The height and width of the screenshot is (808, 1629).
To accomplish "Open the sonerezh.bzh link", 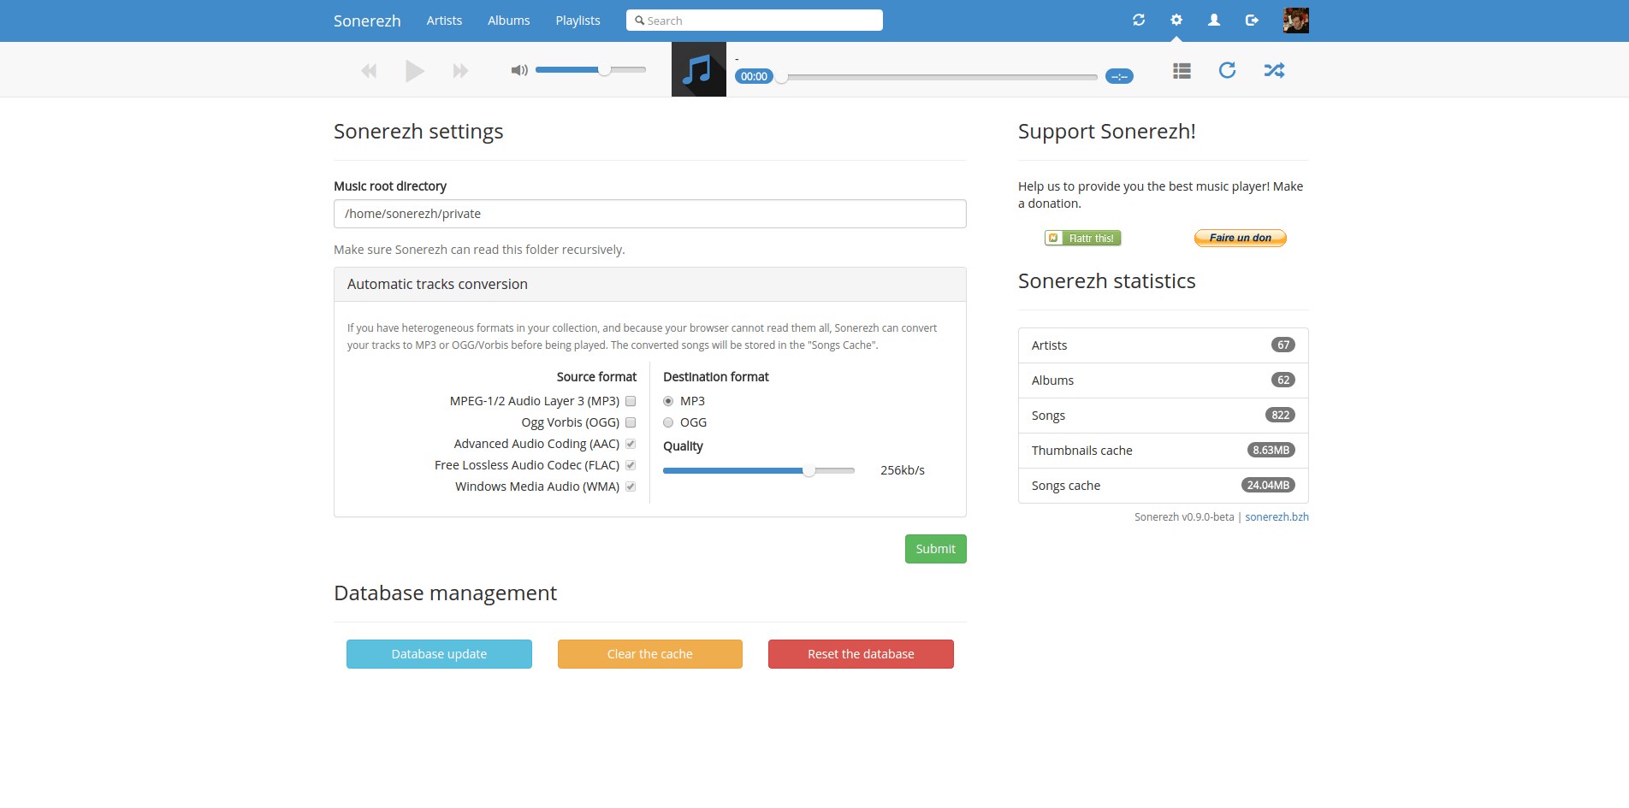I will click(1277, 517).
